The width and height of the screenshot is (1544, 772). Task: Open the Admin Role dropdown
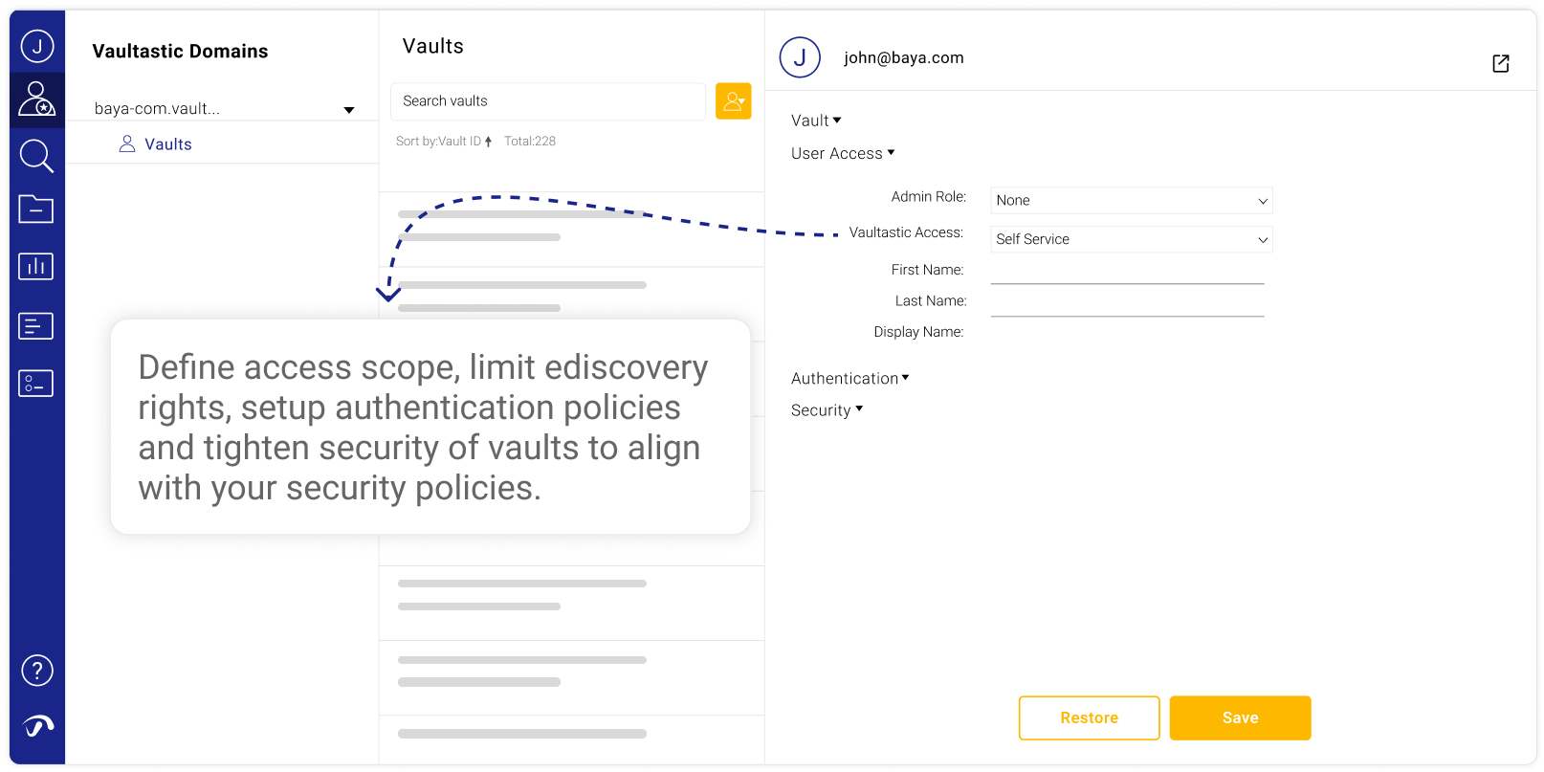[1131, 200]
